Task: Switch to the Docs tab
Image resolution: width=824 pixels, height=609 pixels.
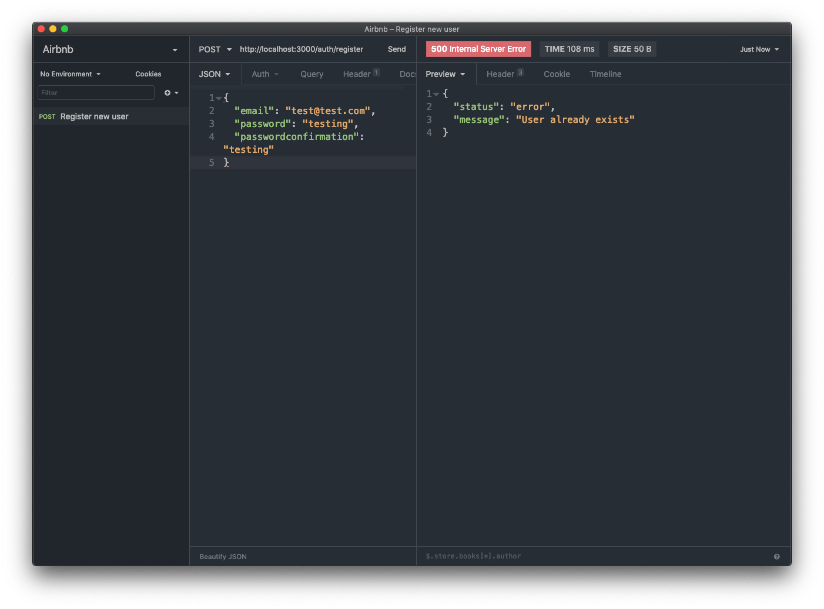Action: 407,74
